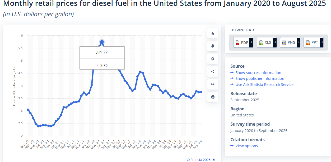Click the Jun '22 peak data point

(x=102, y=42)
